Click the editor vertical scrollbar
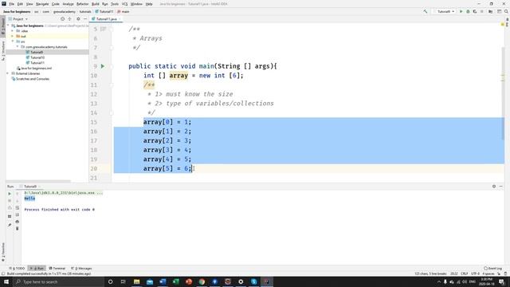Viewport: 510px width, 287px height. tap(503, 94)
